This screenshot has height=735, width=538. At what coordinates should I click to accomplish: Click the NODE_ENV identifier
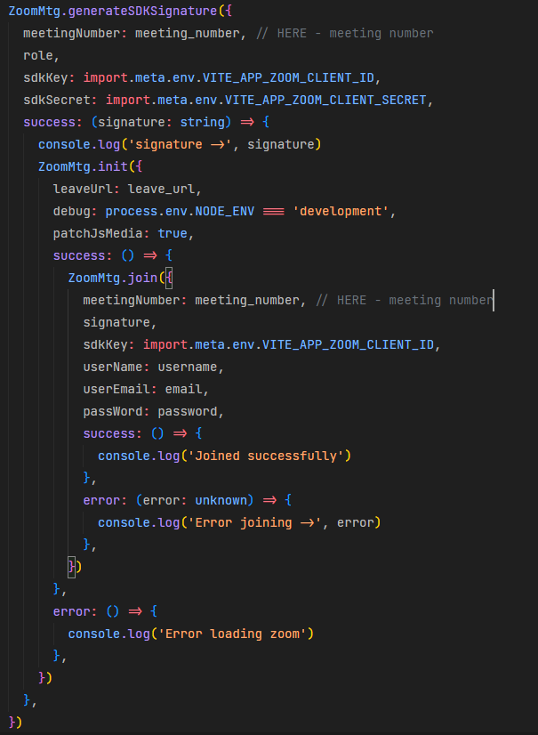point(224,211)
